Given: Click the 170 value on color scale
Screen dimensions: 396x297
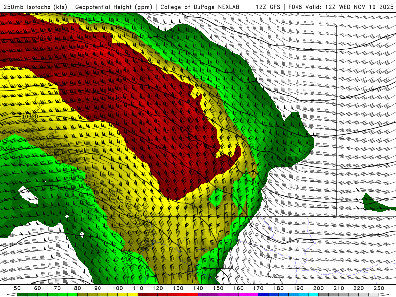Looking at the screenshot, I should coord(258,288).
